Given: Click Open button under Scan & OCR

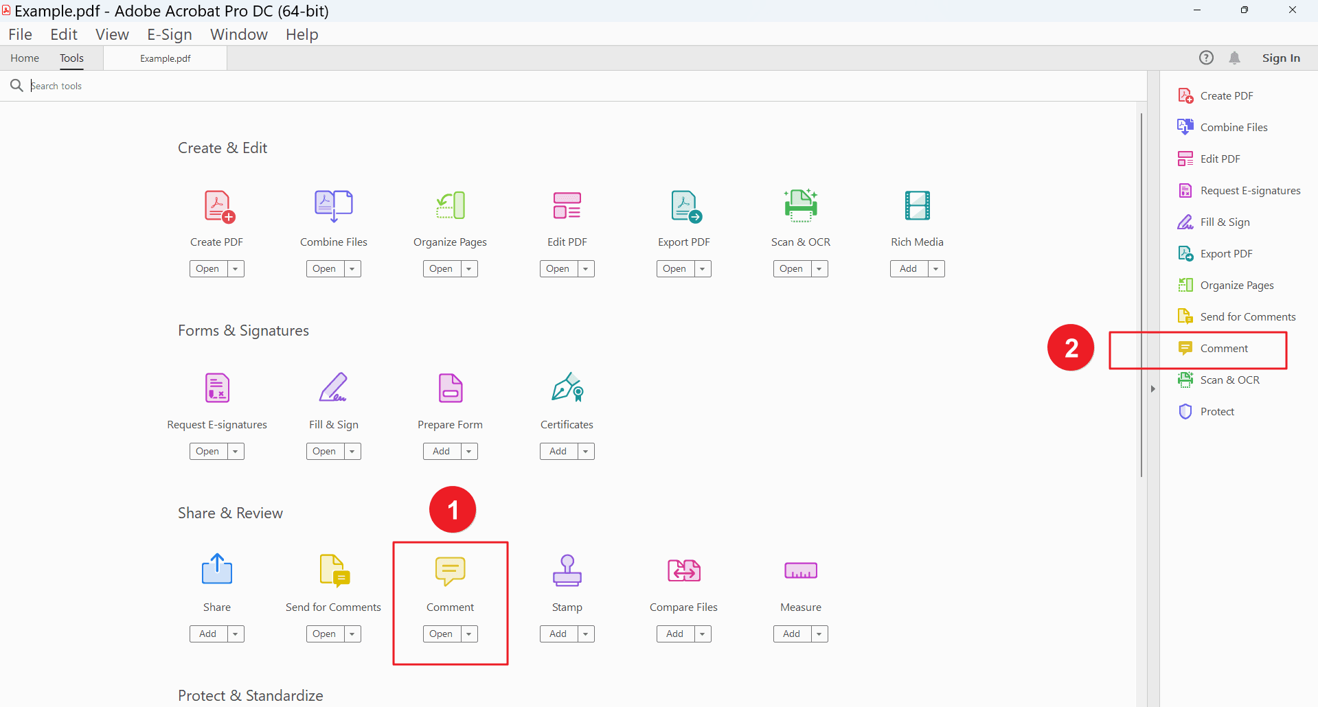Looking at the screenshot, I should point(792,268).
